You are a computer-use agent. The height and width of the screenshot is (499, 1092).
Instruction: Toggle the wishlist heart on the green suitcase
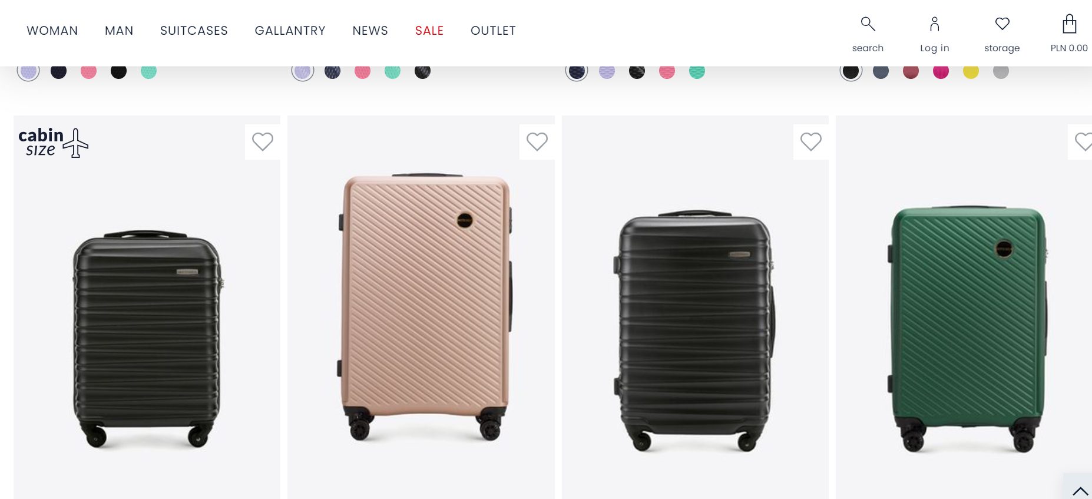click(1083, 141)
